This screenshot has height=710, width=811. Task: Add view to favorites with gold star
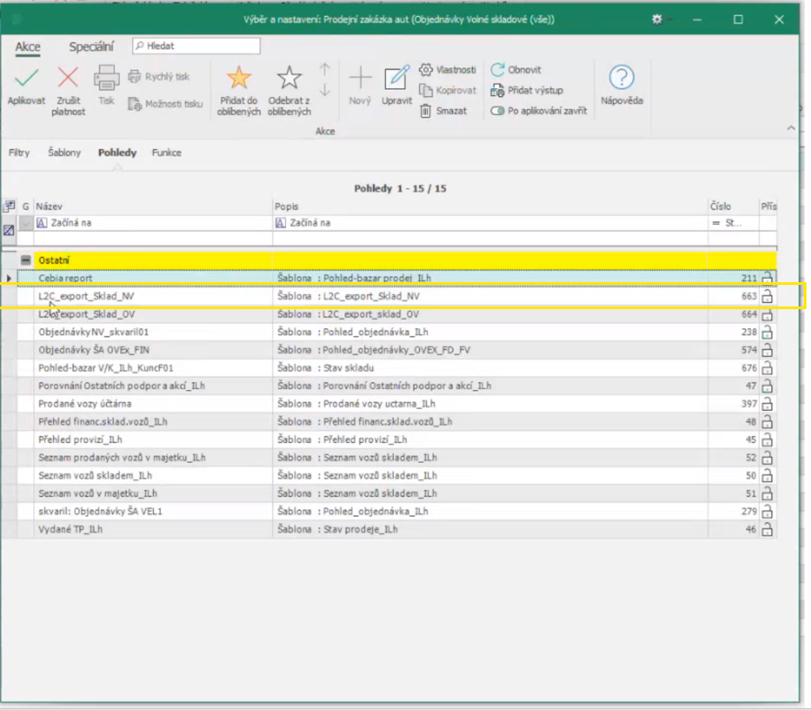coord(239,78)
